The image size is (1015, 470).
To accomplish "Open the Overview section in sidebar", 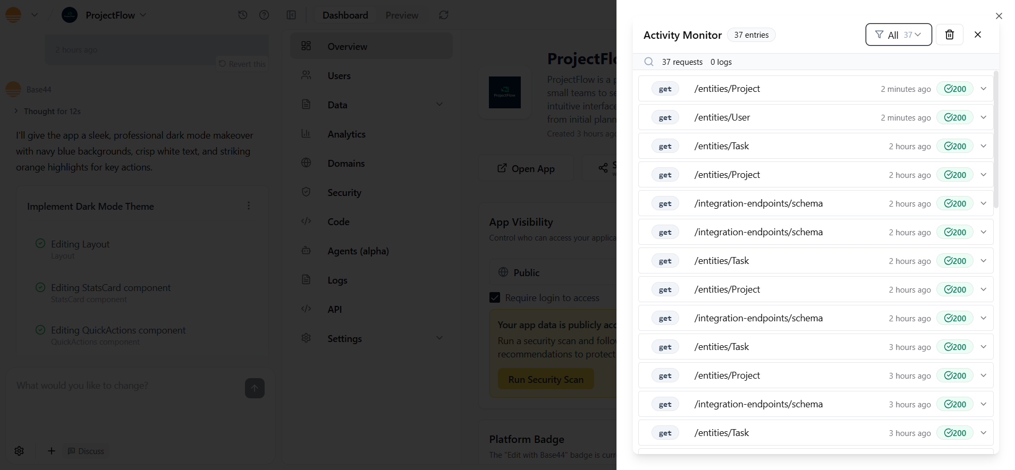I will pyautogui.click(x=371, y=46).
